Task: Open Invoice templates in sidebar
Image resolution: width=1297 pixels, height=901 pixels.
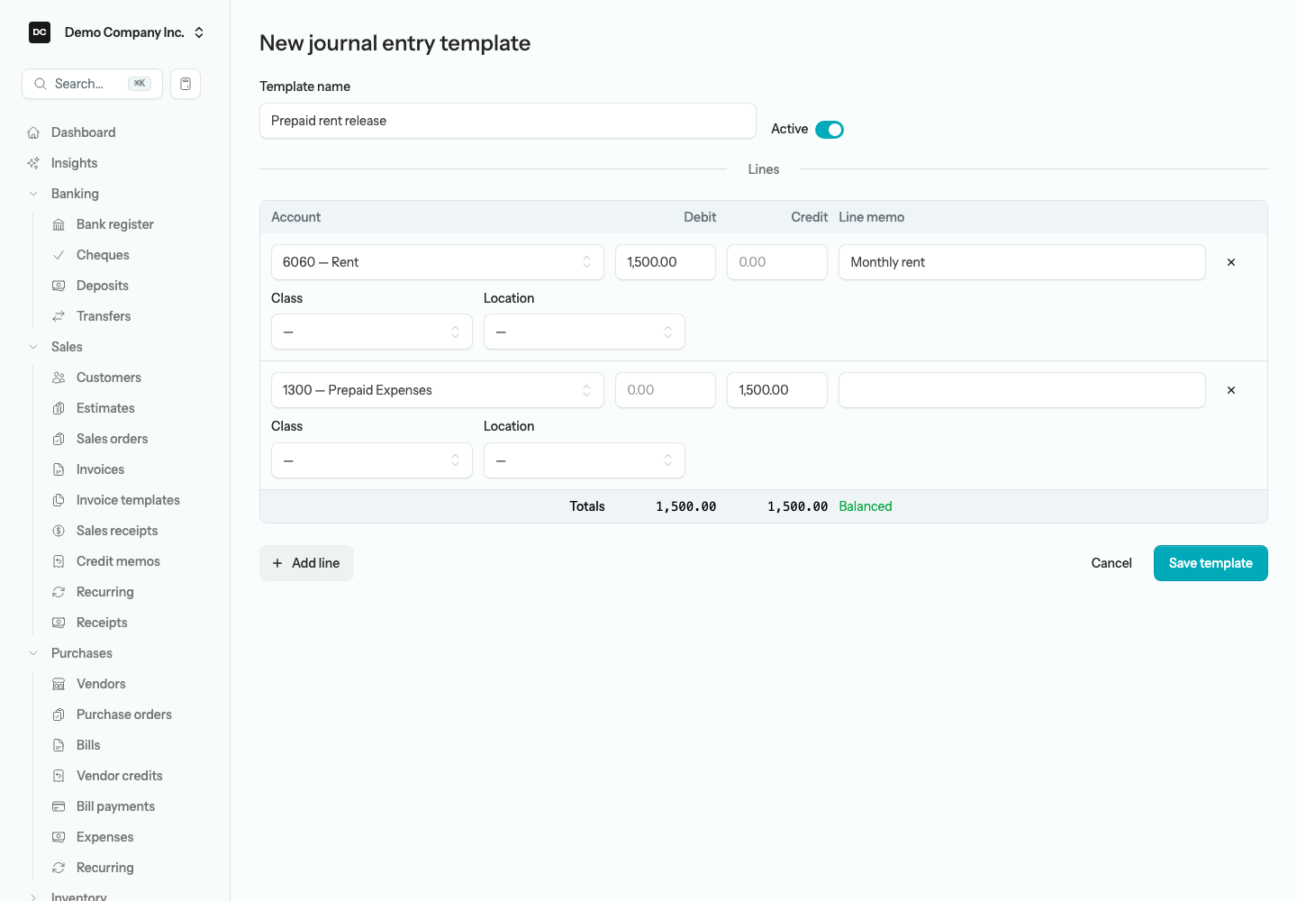Action: pyautogui.click(x=128, y=500)
